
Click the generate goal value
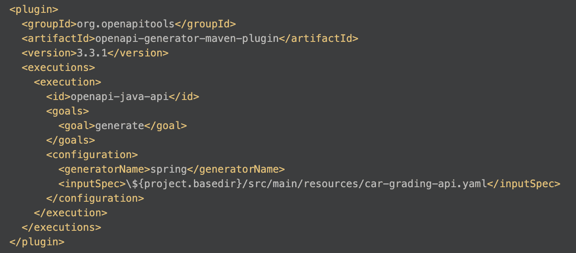pyautogui.click(x=120, y=126)
